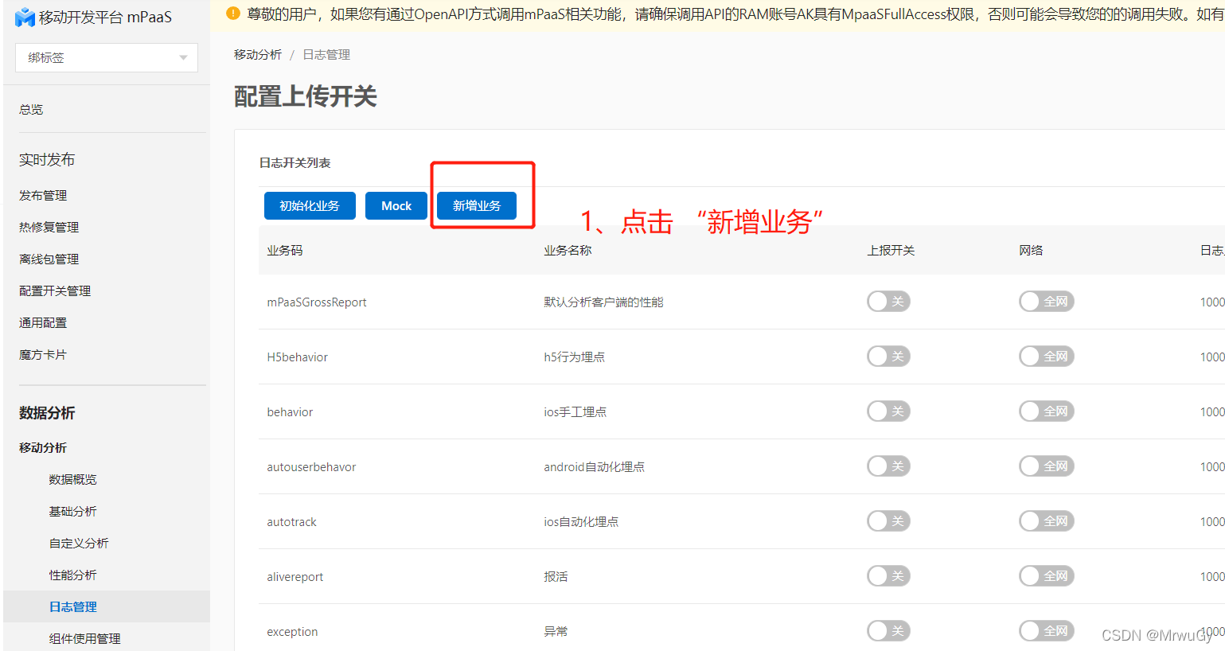Select the autotrack business code cell

point(291,522)
